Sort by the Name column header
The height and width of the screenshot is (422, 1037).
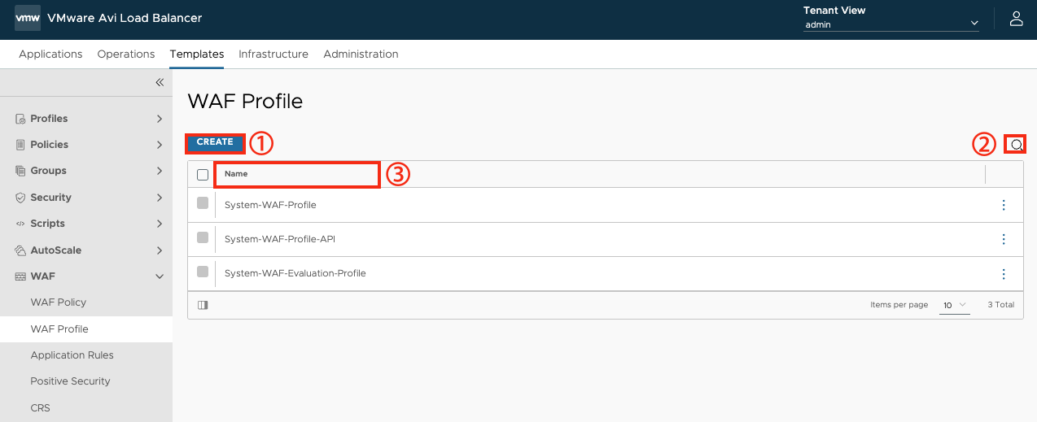coord(236,174)
